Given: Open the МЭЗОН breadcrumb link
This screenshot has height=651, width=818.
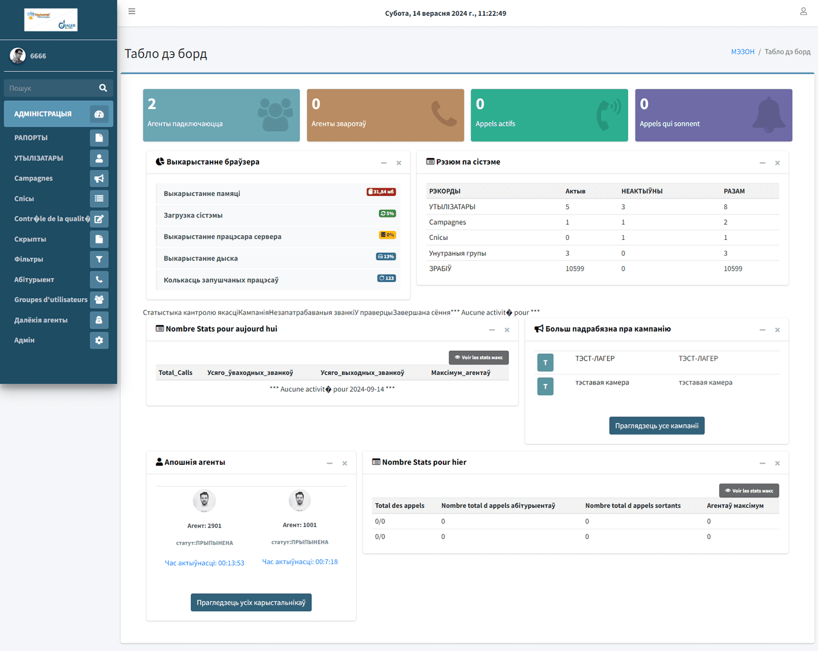Looking at the screenshot, I should coord(742,52).
